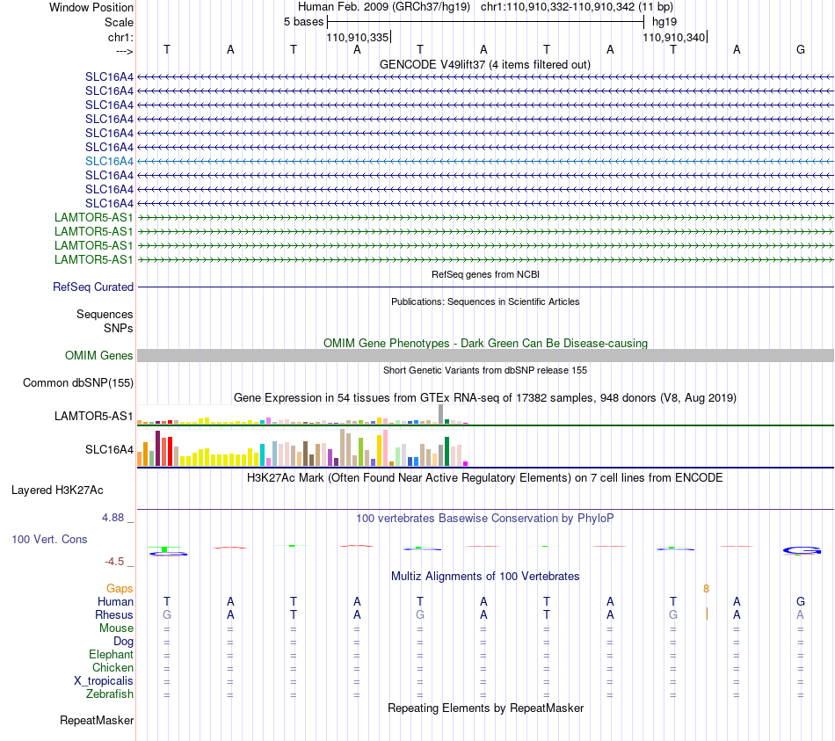Image resolution: width=835 pixels, height=741 pixels.
Task: Click the 100 Vert. Cons track label
Action: (x=49, y=539)
